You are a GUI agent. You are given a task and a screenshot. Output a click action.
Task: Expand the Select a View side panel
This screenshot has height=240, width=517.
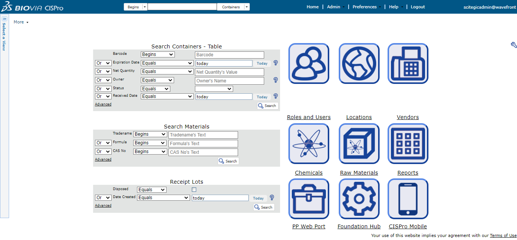[x=5, y=19]
